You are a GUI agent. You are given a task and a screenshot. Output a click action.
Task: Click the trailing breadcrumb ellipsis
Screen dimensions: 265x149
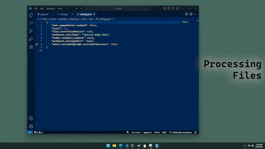click(114, 19)
